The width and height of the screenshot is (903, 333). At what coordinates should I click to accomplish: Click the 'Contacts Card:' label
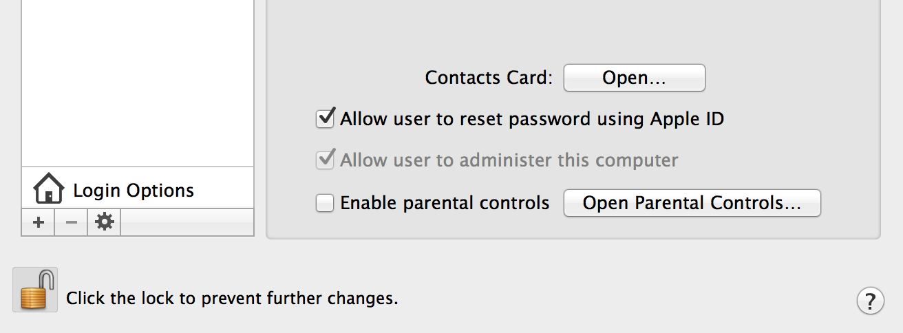coord(489,78)
